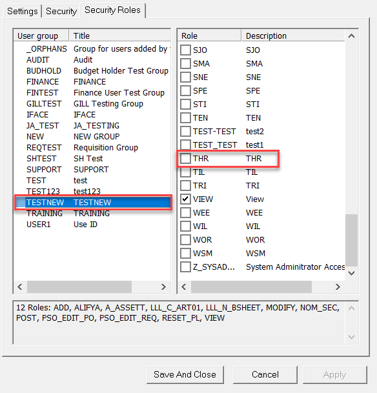Sort by User group column header
Image resolution: width=377 pixels, height=393 pixels.
(x=41, y=35)
